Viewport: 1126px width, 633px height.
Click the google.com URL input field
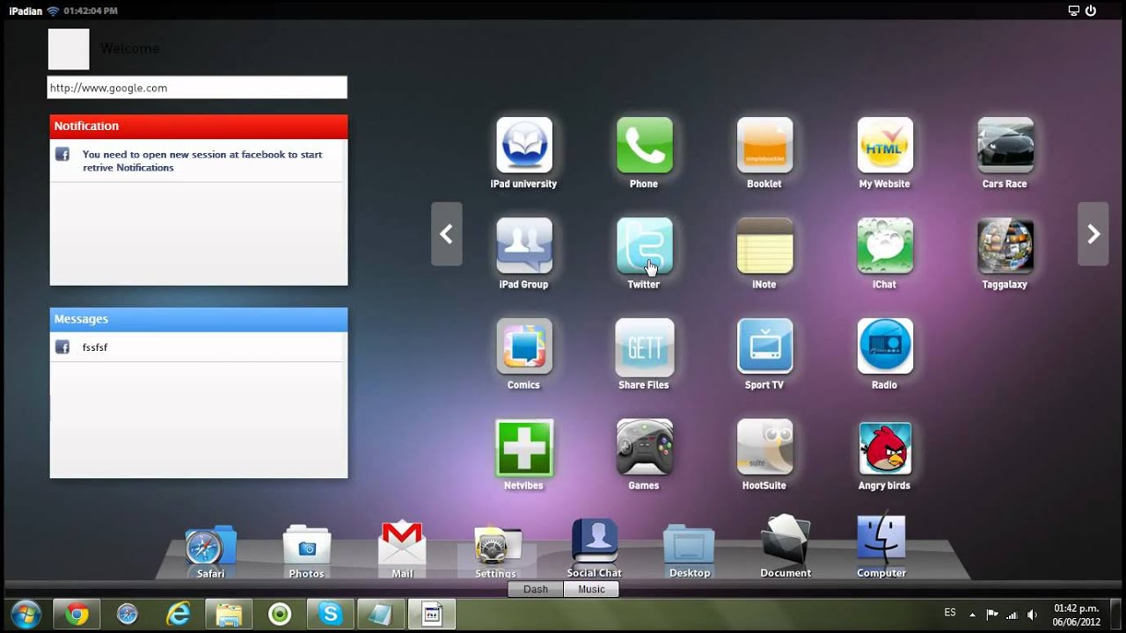pos(197,88)
